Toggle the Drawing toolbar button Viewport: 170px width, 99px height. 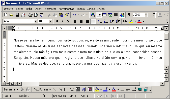[122, 15]
